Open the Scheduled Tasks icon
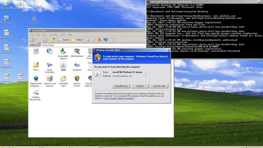The height and width of the screenshot is (148, 263). [x=63, y=81]
